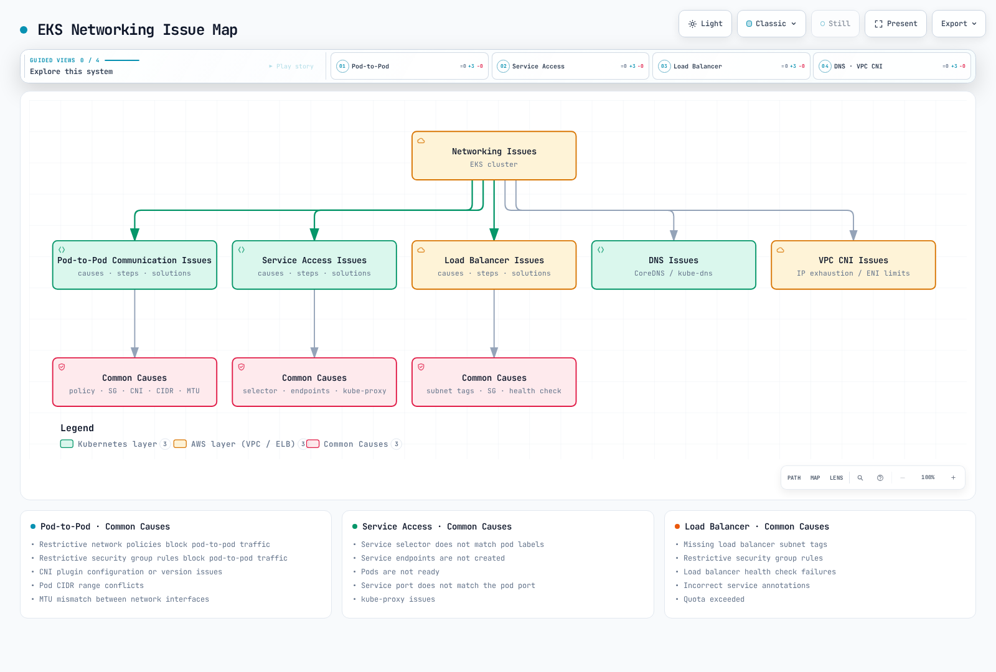
Task: Click the cloud icon on Load Balancer Issues node
Action: pos(421,250)
